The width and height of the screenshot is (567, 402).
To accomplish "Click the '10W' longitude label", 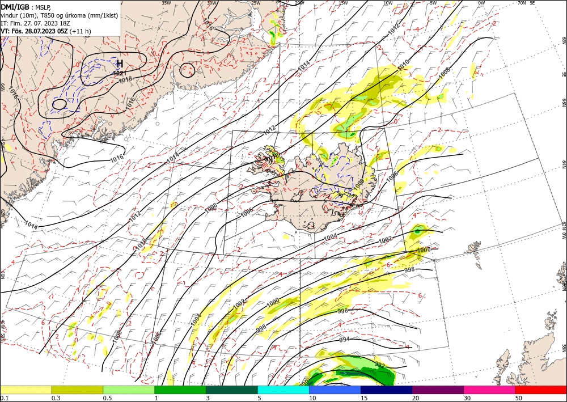I will (388, 2).
